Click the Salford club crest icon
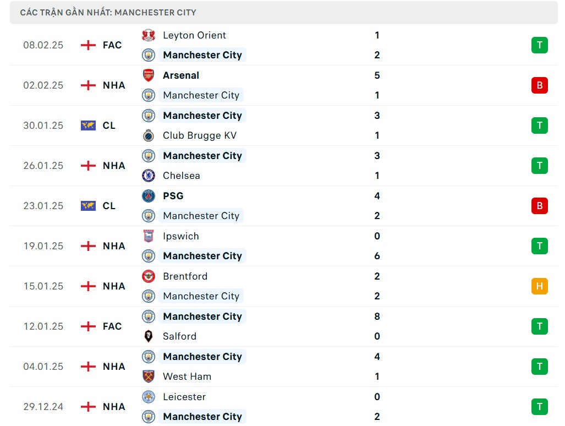The width and height of the screenshot is (565, 426). [149, 336]
